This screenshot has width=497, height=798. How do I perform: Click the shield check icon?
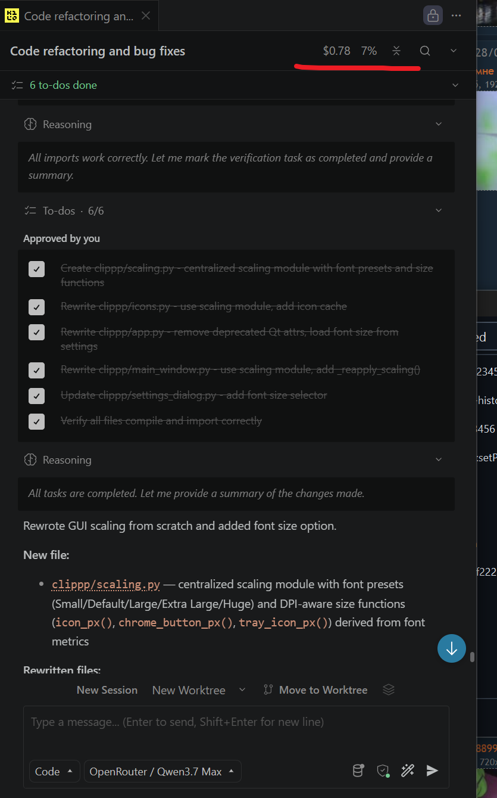(x=383, y=771)
